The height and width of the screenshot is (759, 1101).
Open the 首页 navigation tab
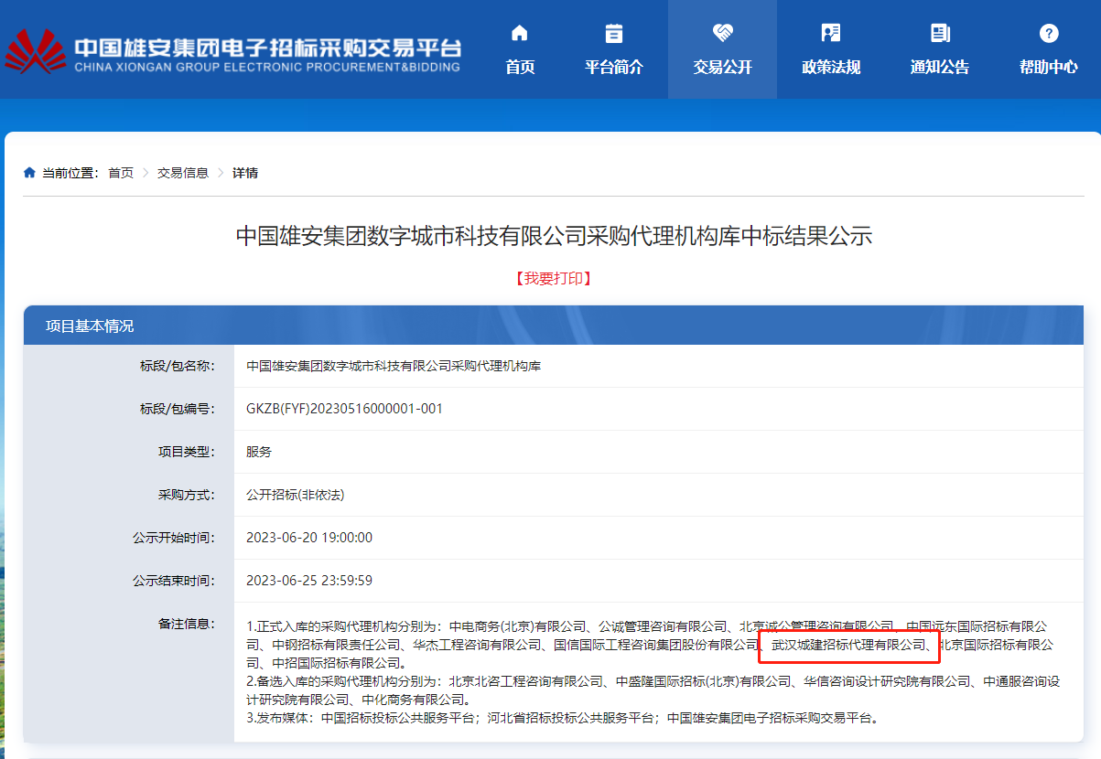pos(520,49)
